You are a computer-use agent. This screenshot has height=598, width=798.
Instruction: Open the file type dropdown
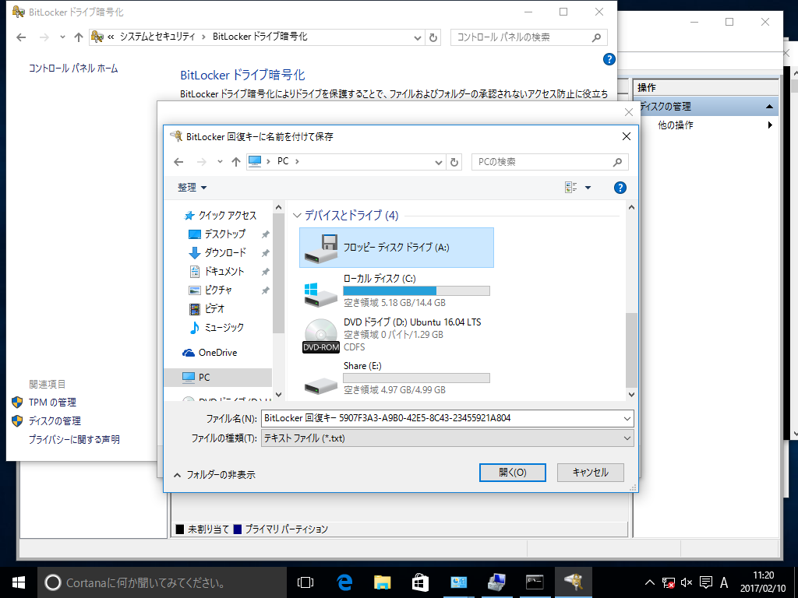coord(627,438)
